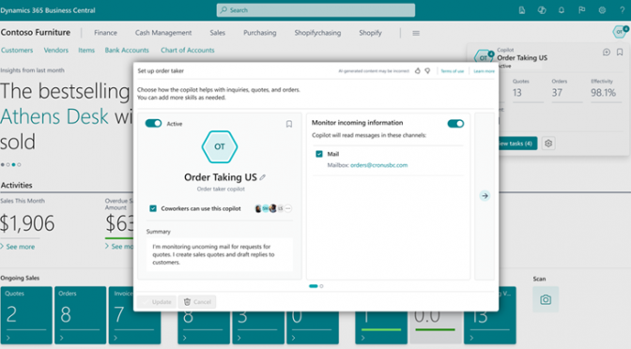Viewport: 631px width, 349px height.
Task: Open the notifications bell icon
Action: (x=561, y=10)
